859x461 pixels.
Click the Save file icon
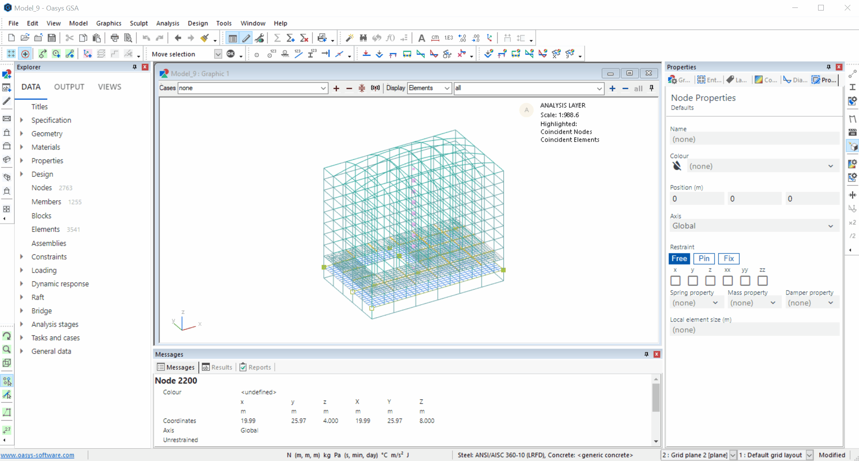[x=52, y=38]
